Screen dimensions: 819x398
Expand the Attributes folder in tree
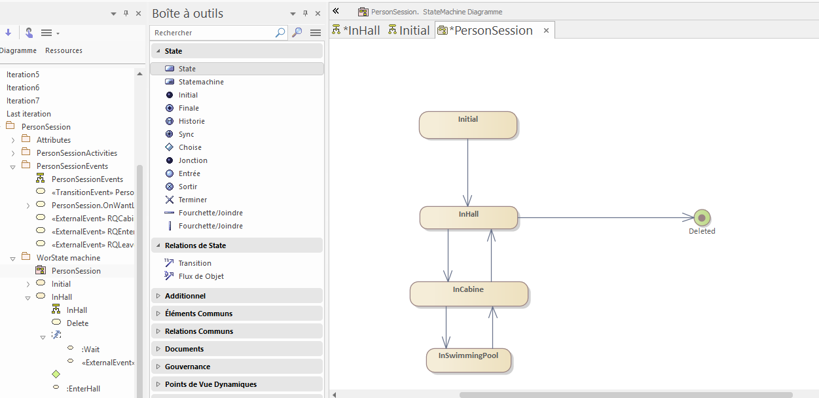[x=13, y=140]
